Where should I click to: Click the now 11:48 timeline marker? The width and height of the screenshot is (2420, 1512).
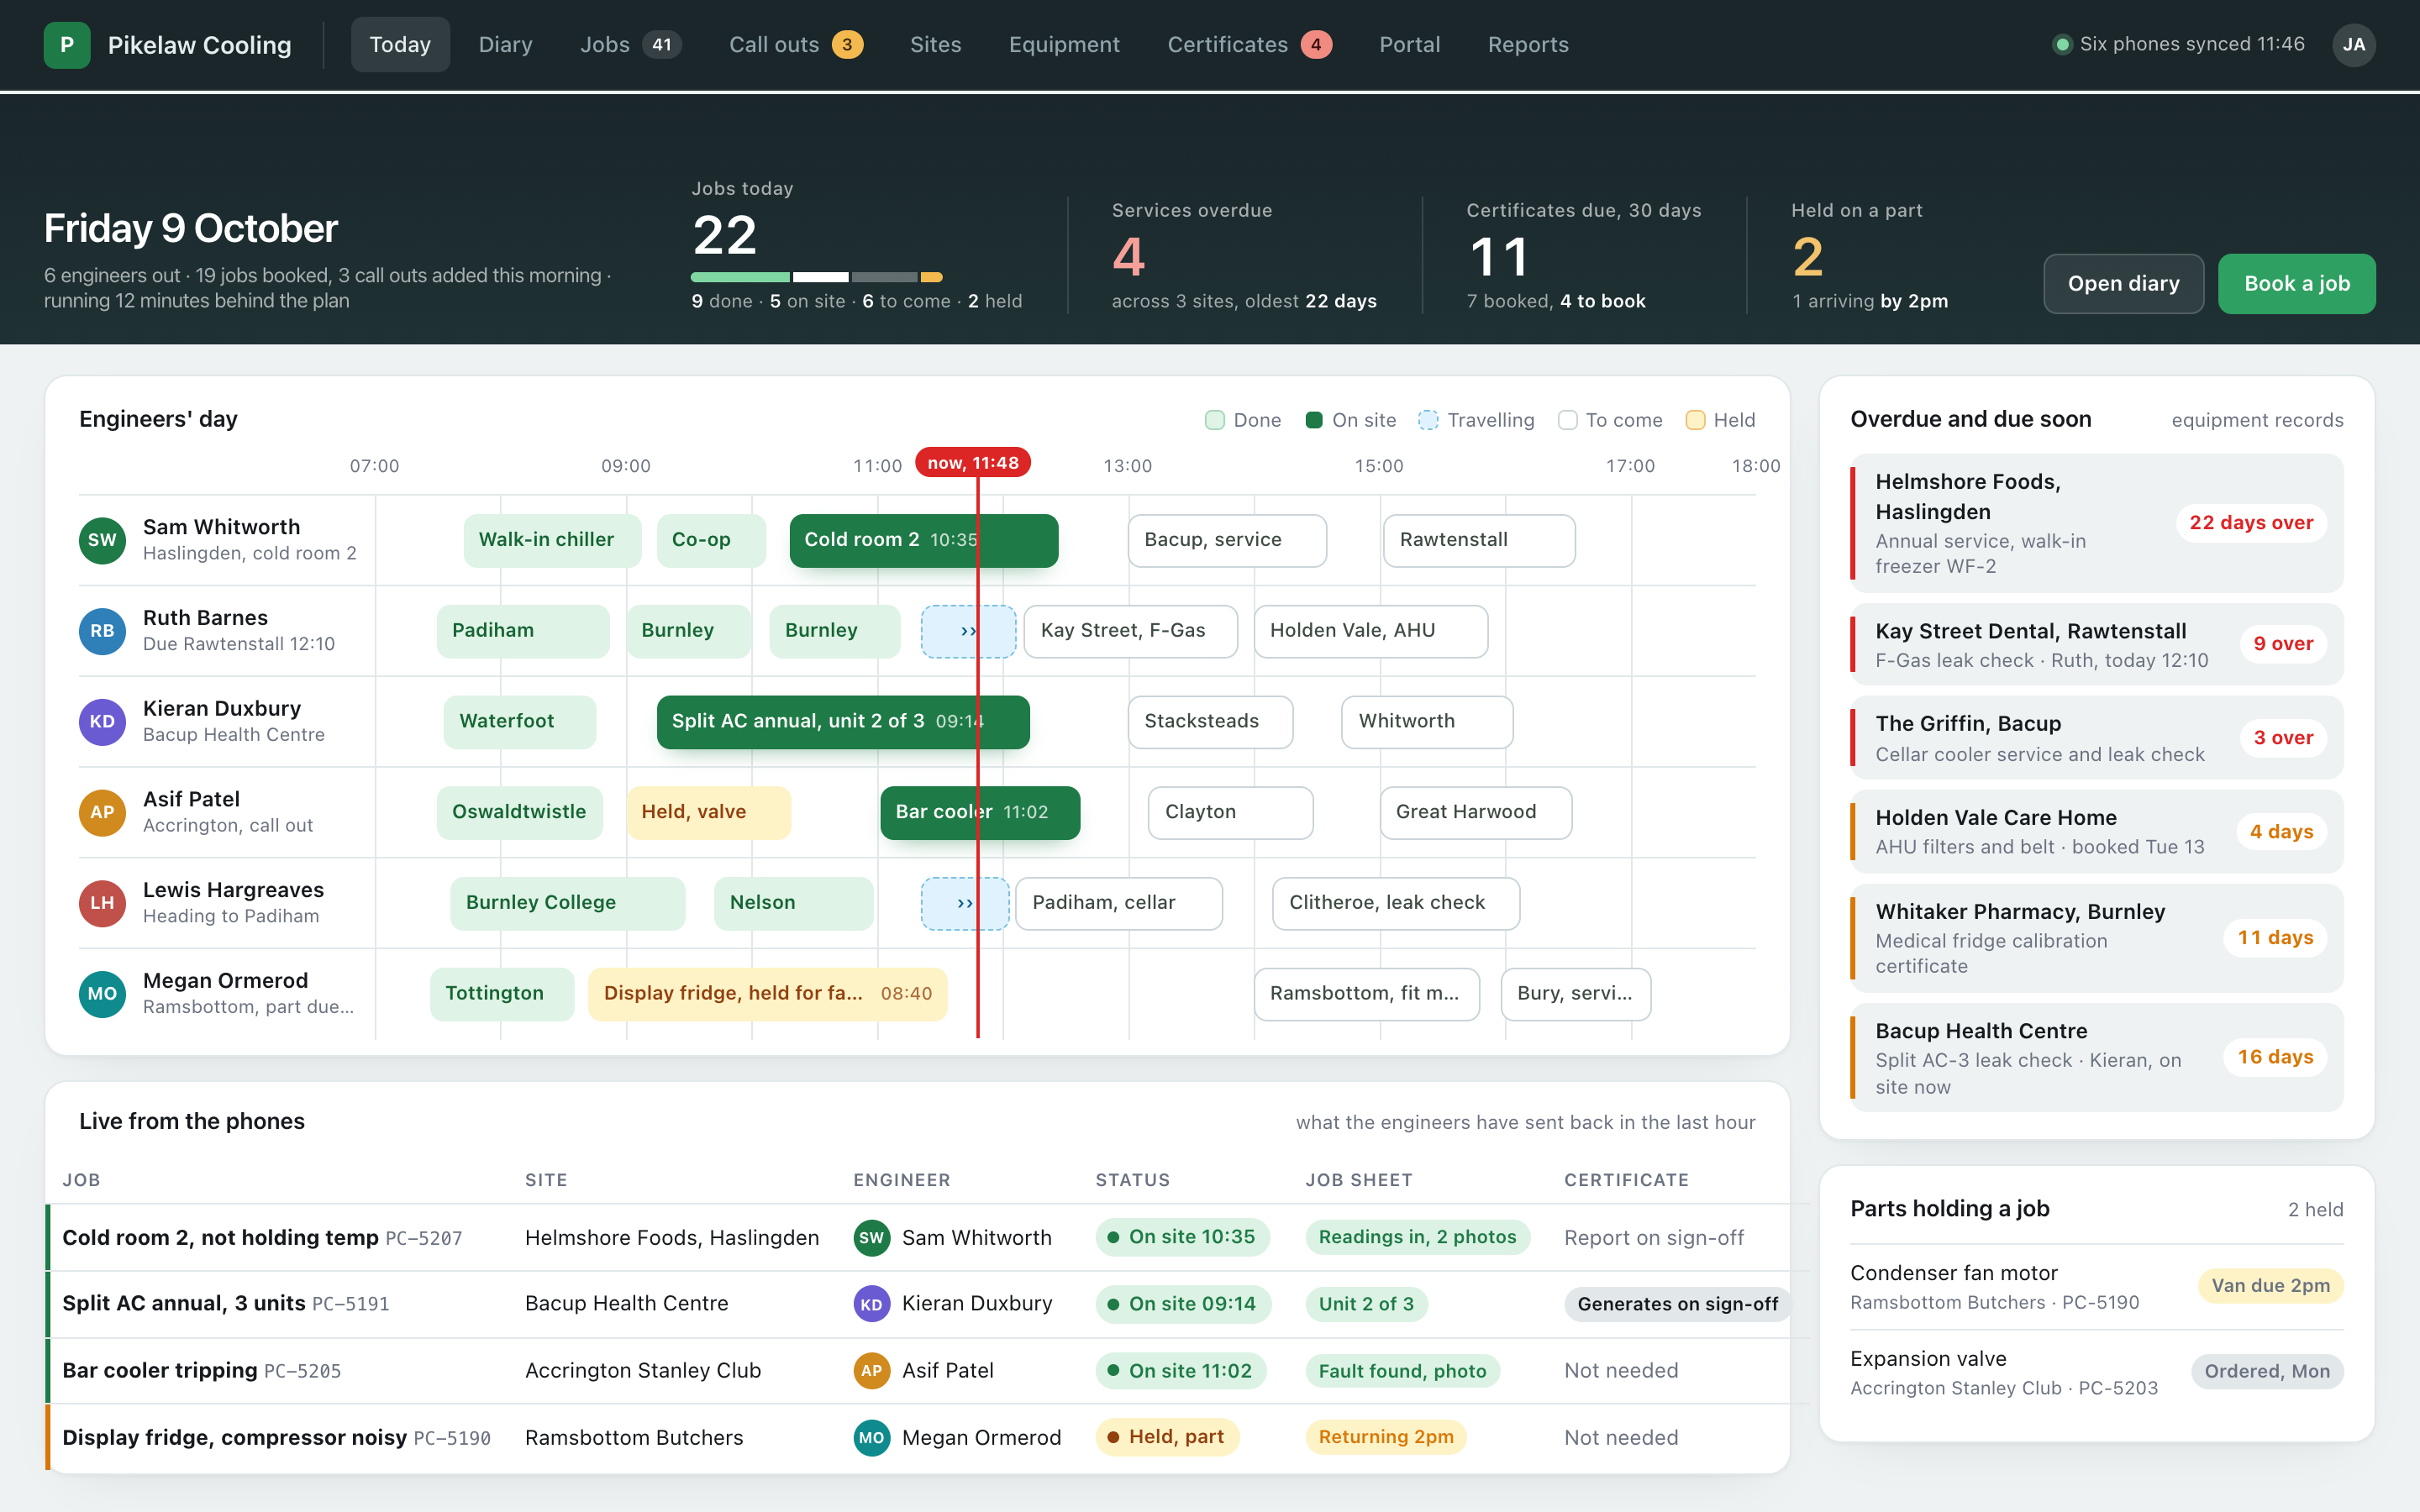973,463
